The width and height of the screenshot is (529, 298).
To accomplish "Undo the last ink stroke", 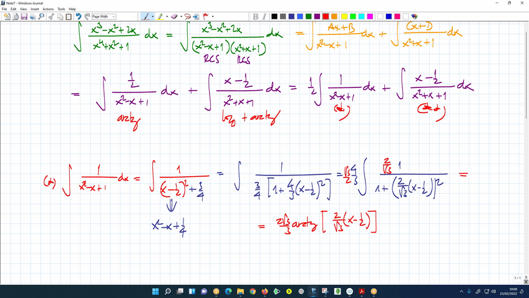I will [x=79, y=17].
